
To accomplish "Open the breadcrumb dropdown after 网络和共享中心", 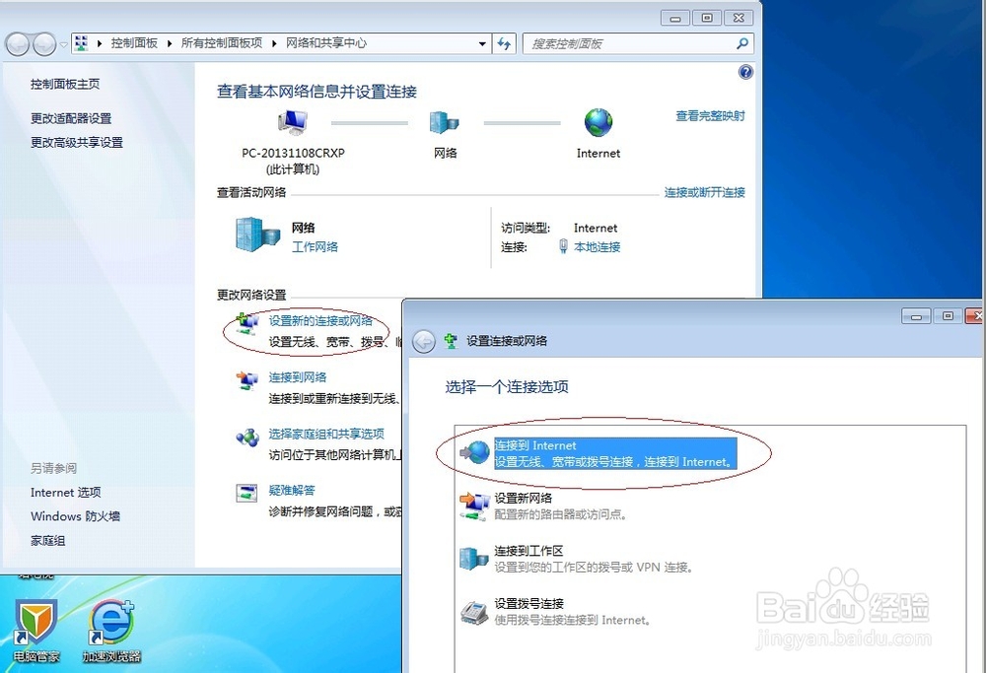I will 482,43.
